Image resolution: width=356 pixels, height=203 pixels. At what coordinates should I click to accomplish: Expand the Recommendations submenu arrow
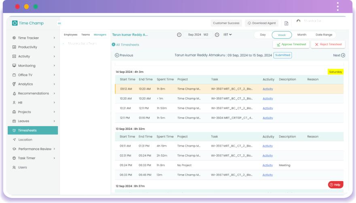tap(54, 93)
